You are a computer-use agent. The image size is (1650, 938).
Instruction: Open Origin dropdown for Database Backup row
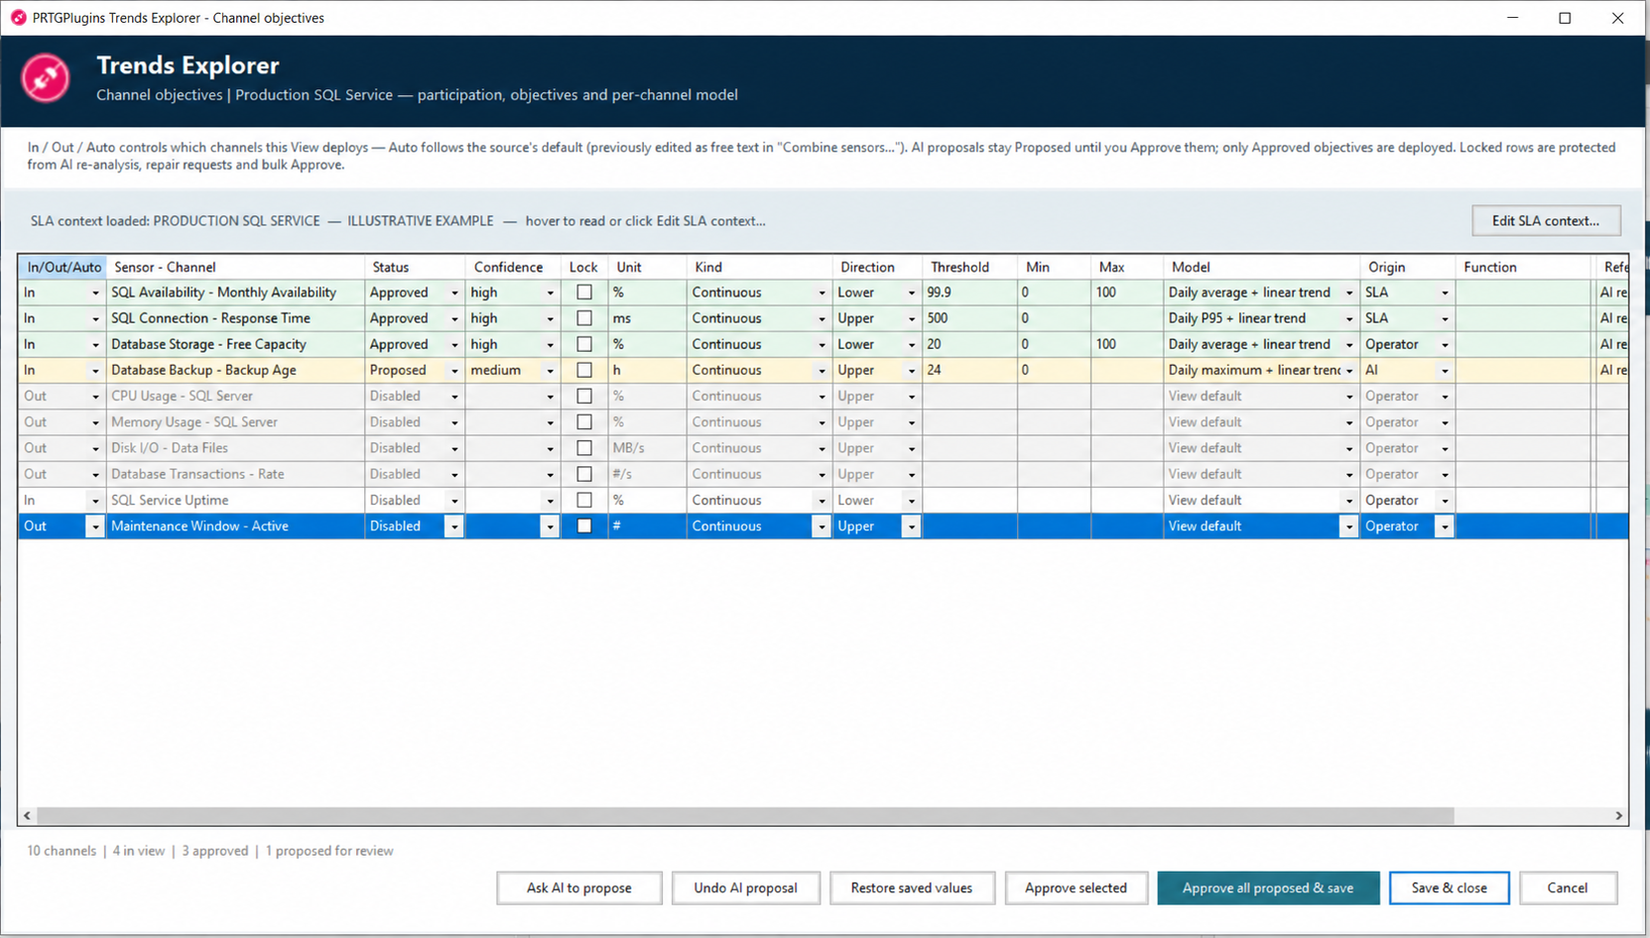[1445, 371]
